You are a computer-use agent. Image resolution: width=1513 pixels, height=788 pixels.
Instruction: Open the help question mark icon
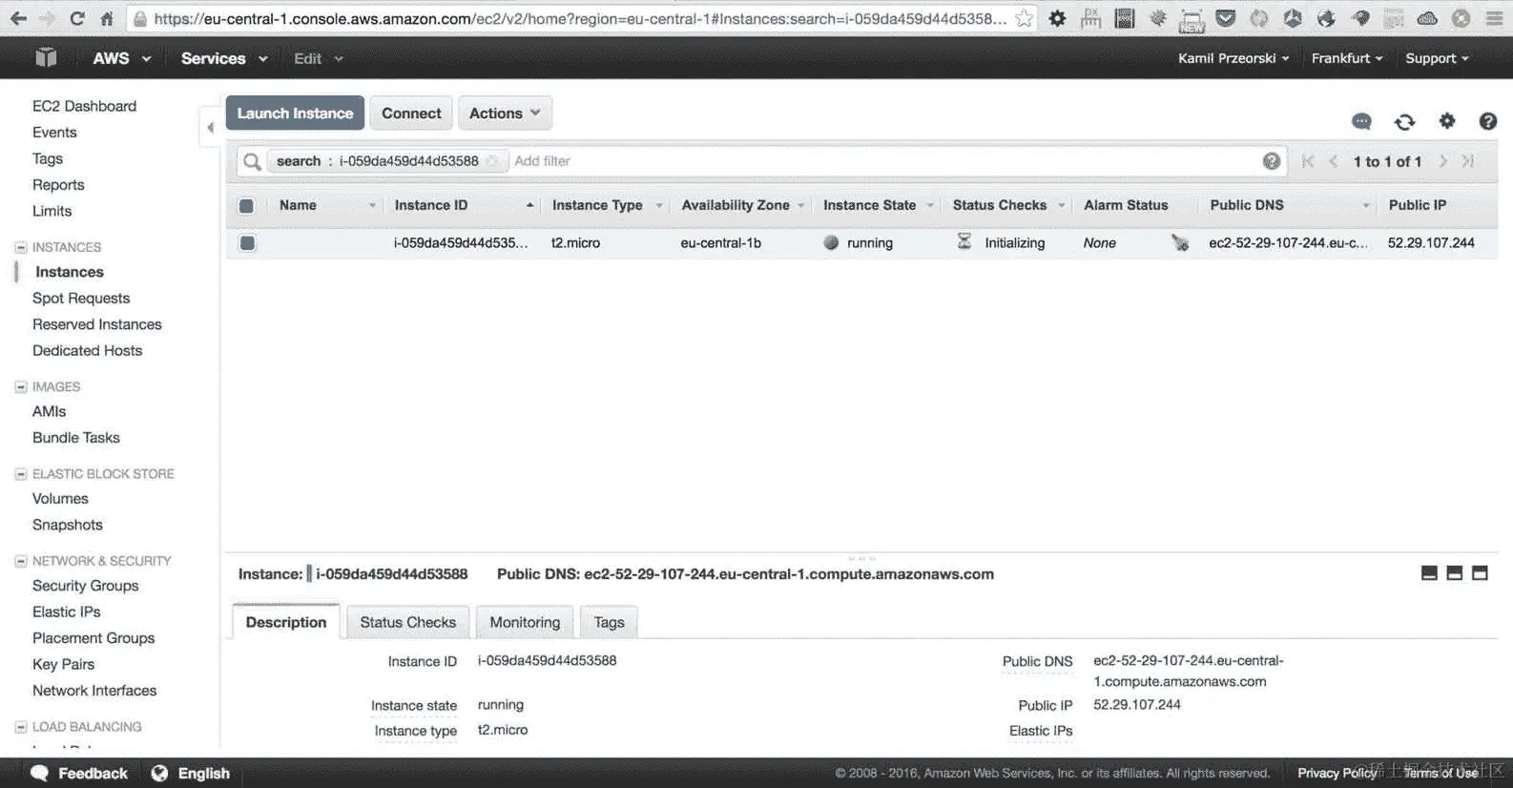point(1487,121)
